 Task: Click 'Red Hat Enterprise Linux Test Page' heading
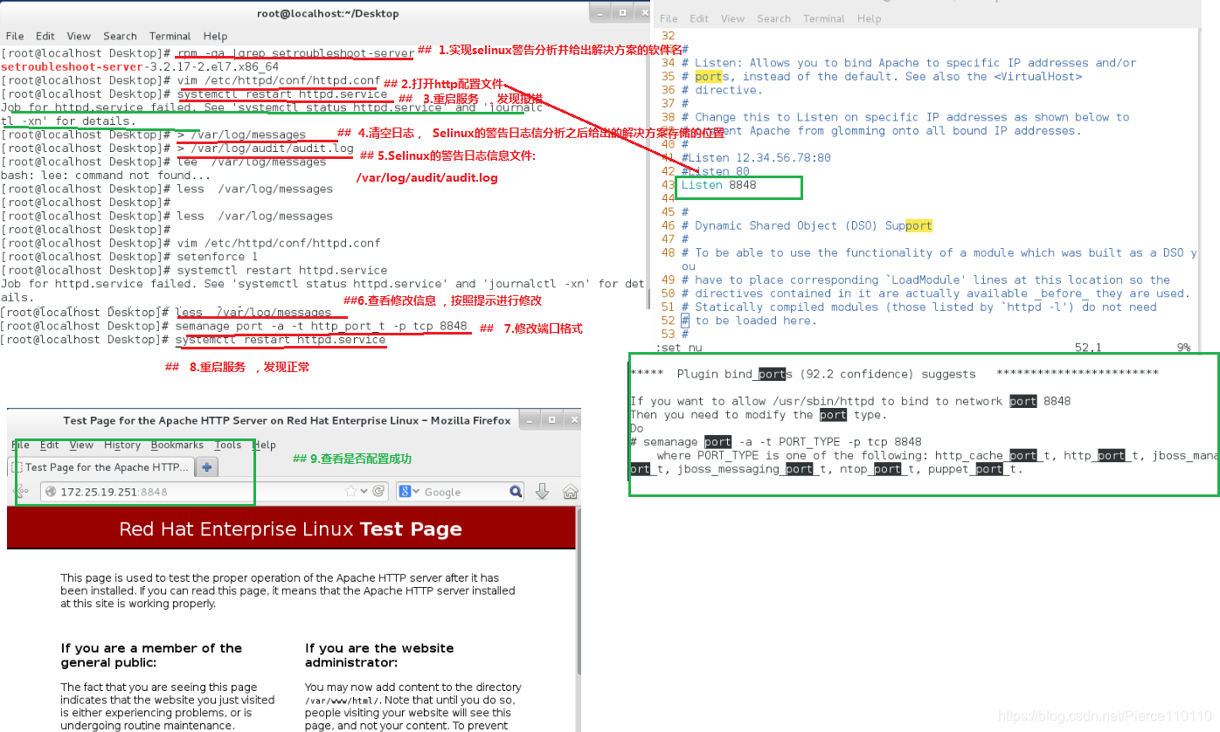click(x=290, y=528)
